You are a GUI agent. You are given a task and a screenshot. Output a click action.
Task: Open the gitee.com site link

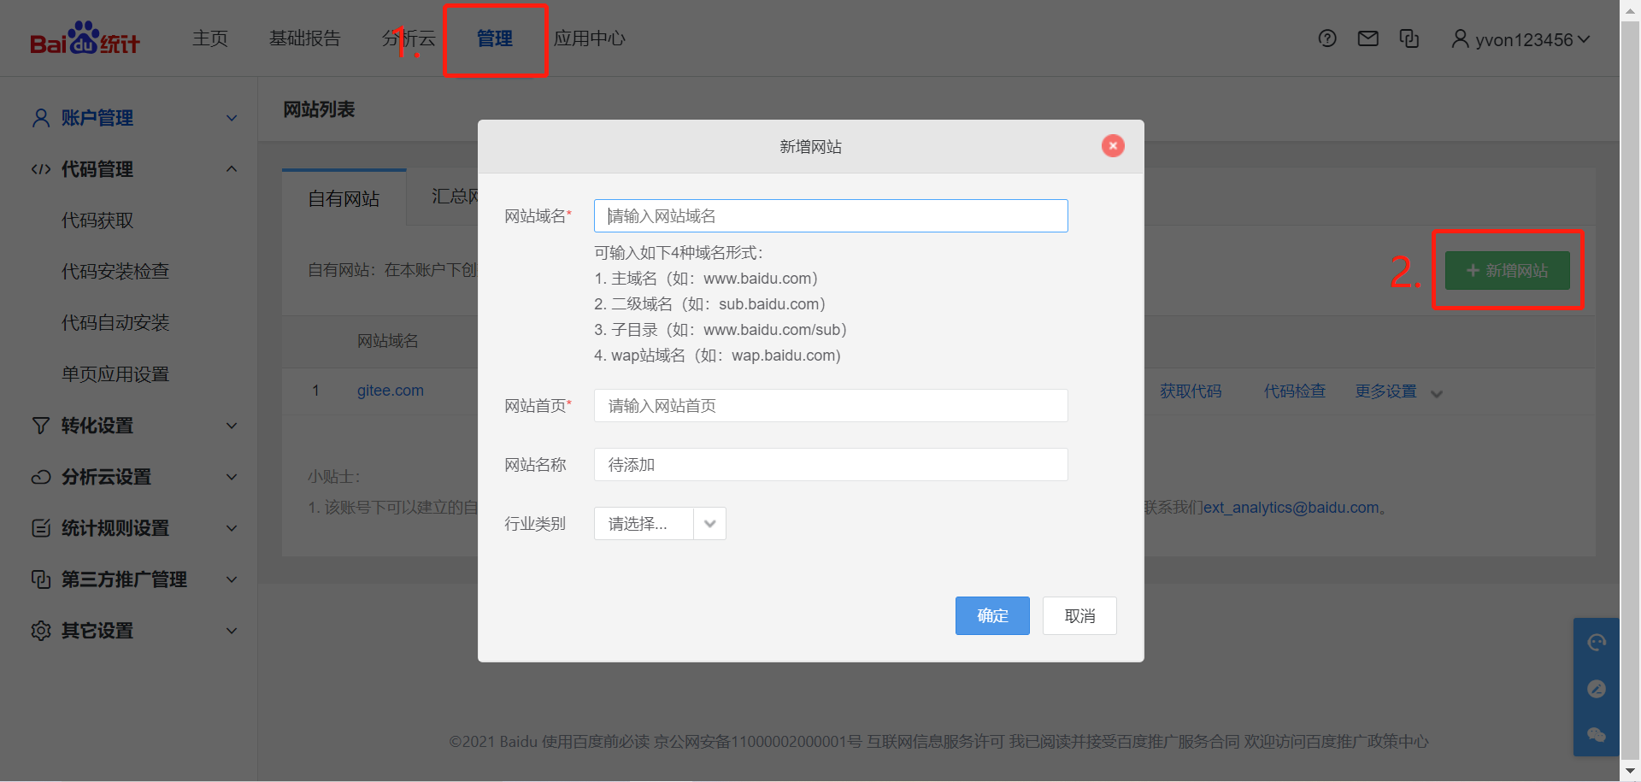[x=391, y=391]
